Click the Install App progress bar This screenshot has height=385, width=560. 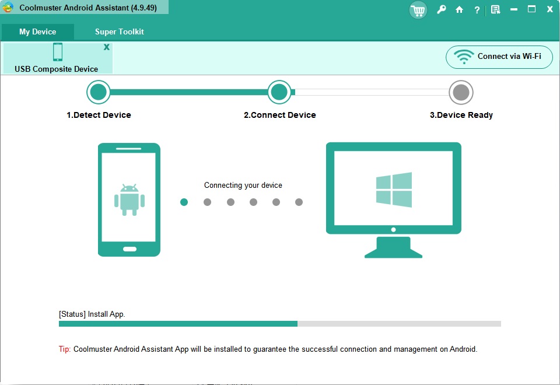pyautogui.click(x=279, y=324)
